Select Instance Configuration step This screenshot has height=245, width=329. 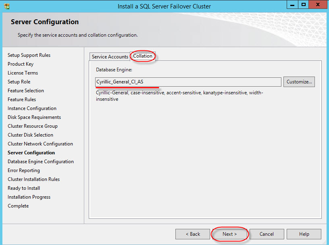click(x=32, y=108)
